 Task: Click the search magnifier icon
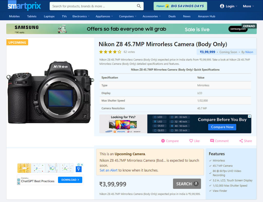click(139, 6)
